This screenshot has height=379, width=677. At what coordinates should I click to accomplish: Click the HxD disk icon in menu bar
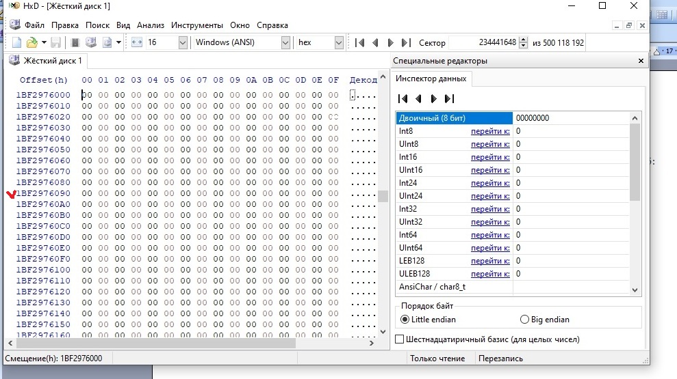14,25
